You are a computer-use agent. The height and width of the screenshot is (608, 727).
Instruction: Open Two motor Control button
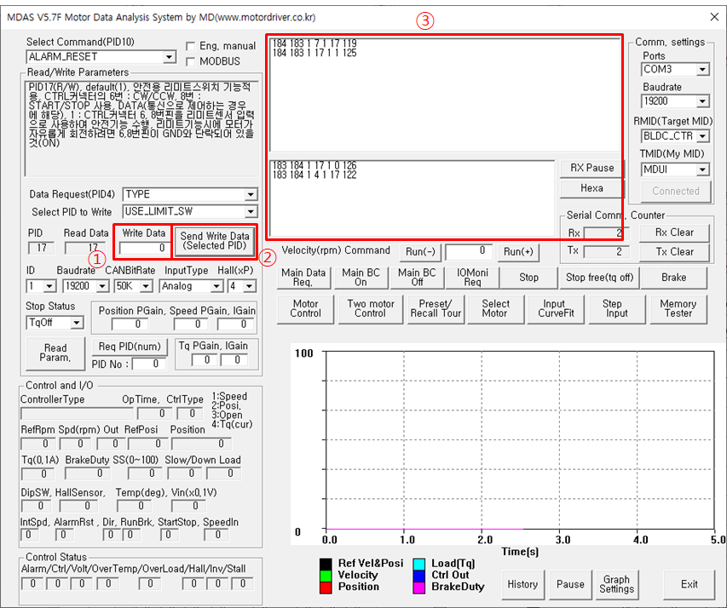tap(371, 308)
